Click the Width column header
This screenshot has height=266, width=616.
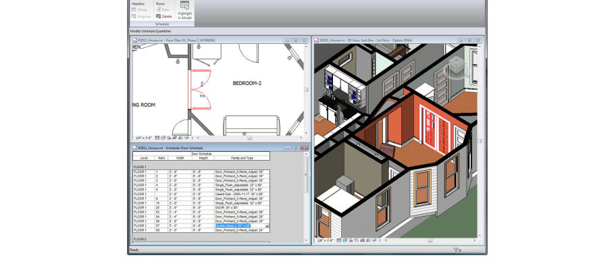(x=180, y=158)
